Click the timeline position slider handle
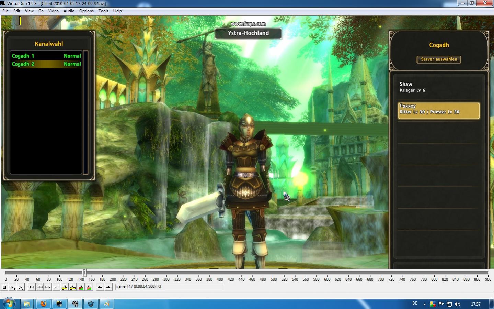Image resolution: width=494 pixels, height=309 pixels. point(84,273)
